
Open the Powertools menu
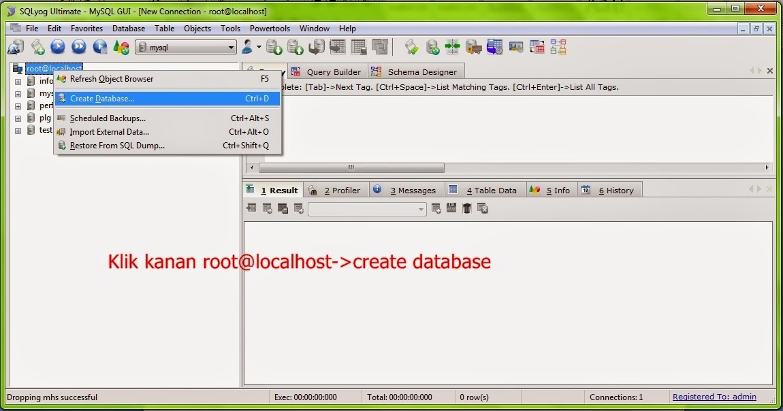pyautogui.click(x=270, y=29)
